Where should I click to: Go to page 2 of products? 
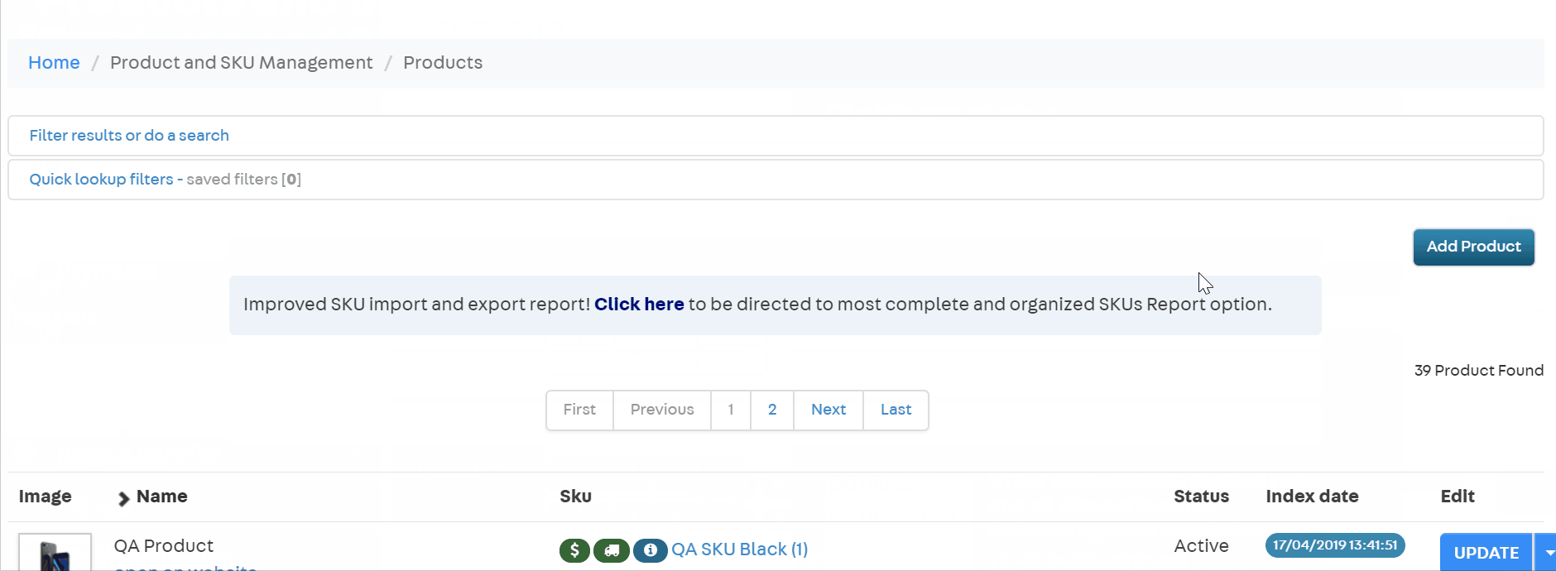772,410
